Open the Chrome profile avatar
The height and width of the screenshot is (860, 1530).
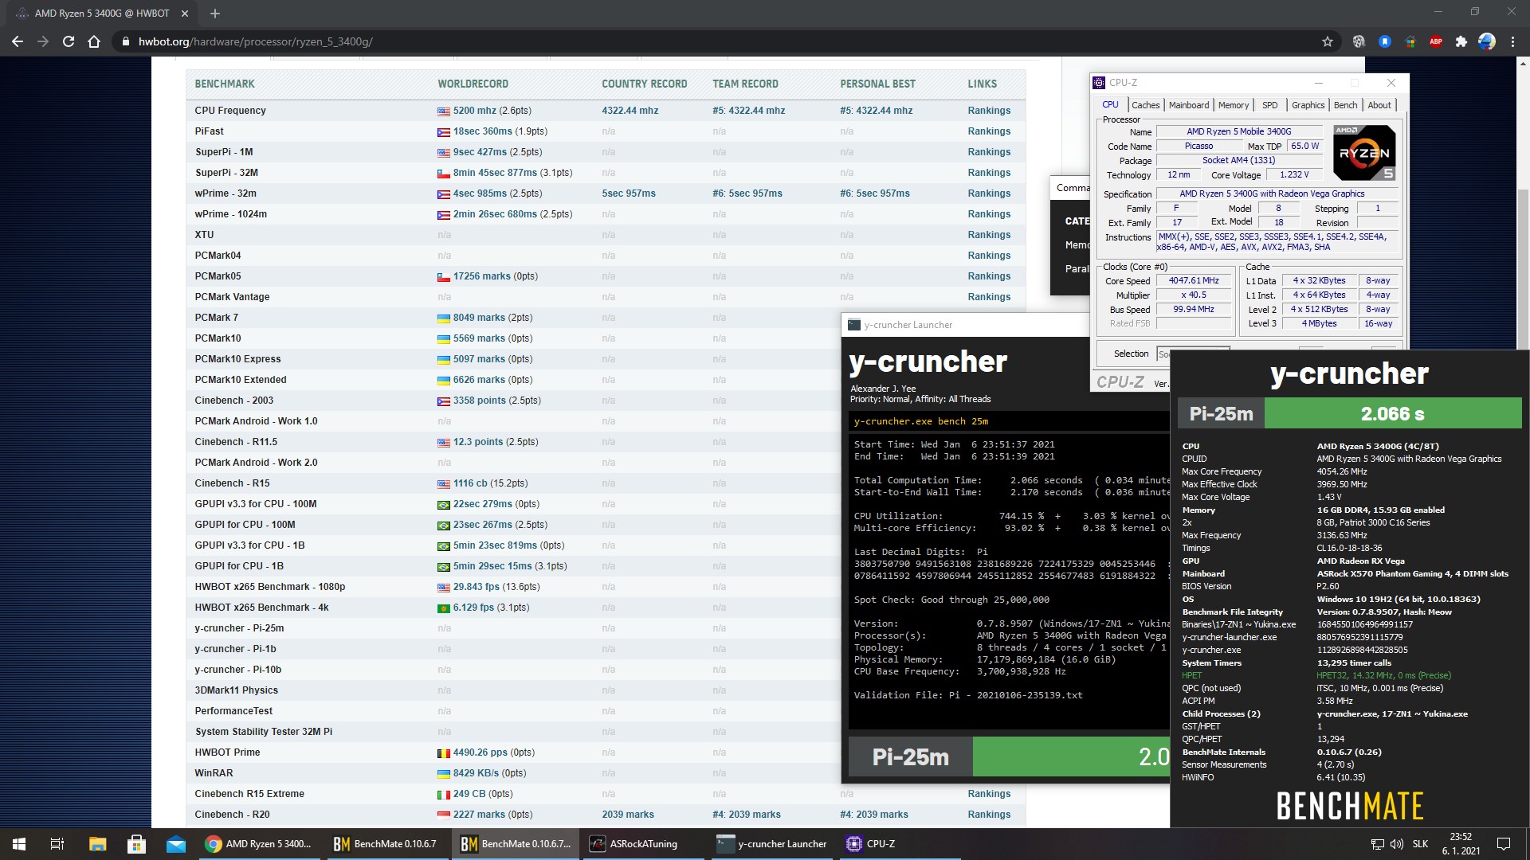coord(1487,41)
